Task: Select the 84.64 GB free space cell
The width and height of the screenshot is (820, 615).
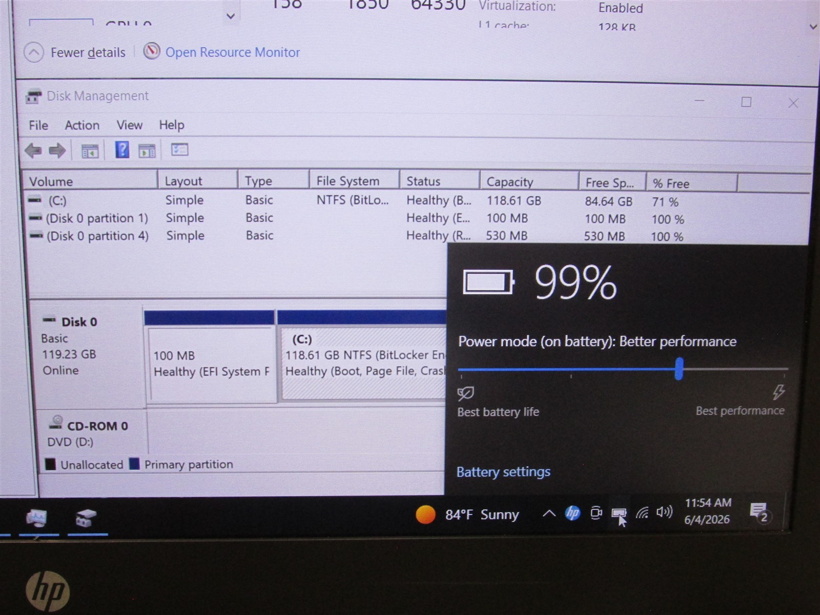Action: point(608,201)
